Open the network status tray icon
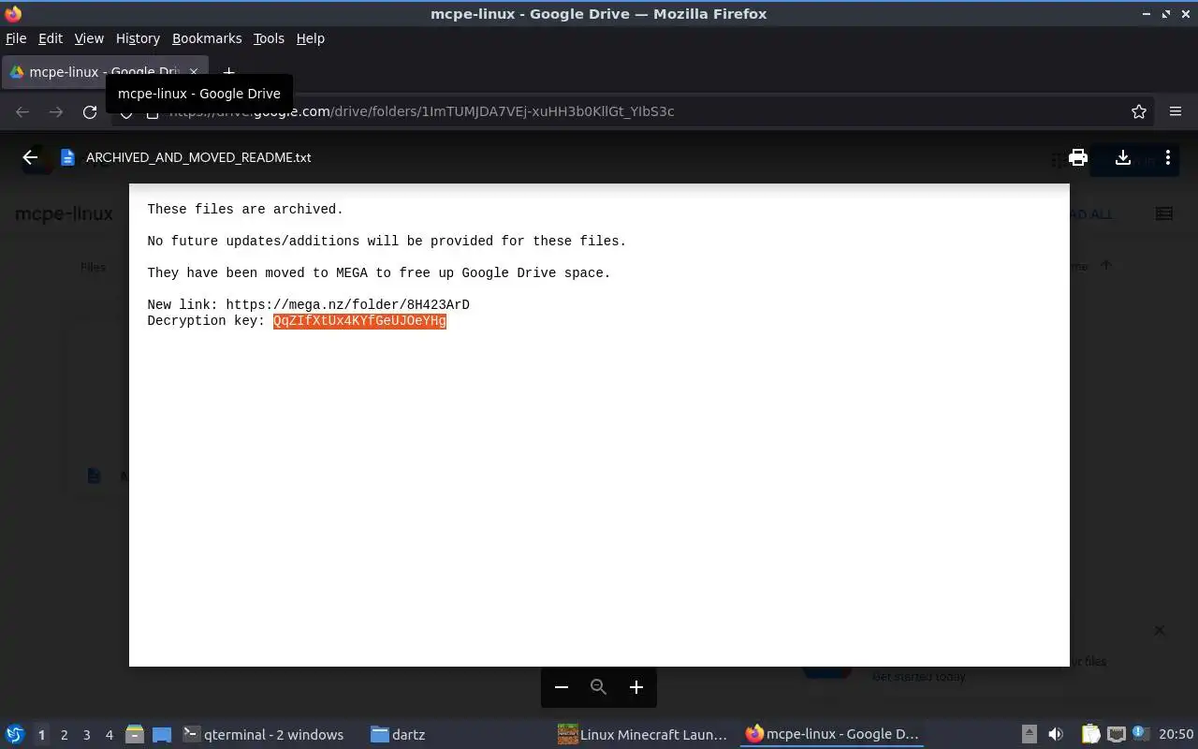The height and width of the screenshot is (749, 1198). (x=1116, y=735)
